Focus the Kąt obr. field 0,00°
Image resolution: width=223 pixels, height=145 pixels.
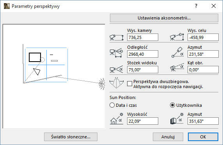point(203,70)
